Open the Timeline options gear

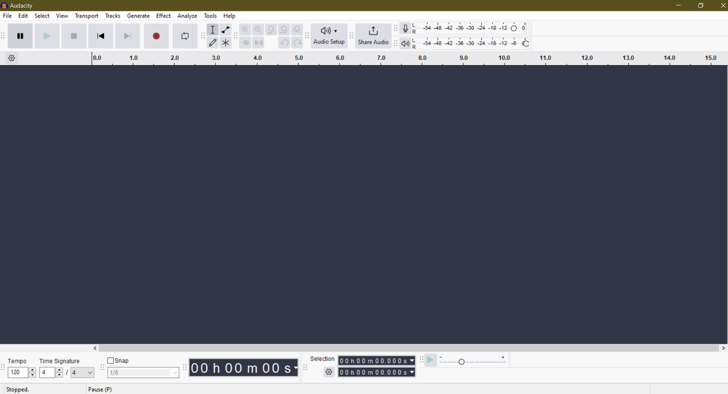coord(11,57)
